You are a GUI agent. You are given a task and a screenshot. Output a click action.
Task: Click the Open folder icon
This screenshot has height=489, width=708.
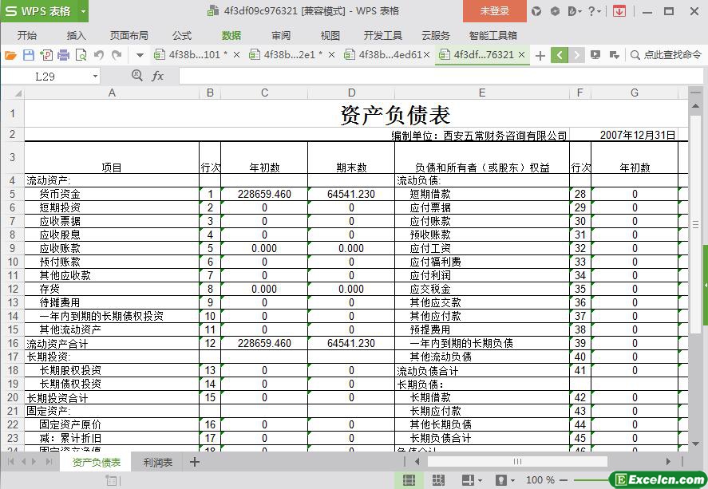coord(10,55)
